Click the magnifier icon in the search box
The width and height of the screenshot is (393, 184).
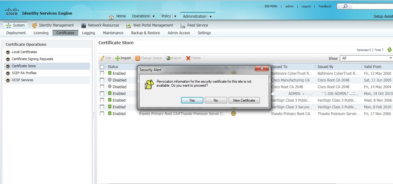[x=345, y=6]
